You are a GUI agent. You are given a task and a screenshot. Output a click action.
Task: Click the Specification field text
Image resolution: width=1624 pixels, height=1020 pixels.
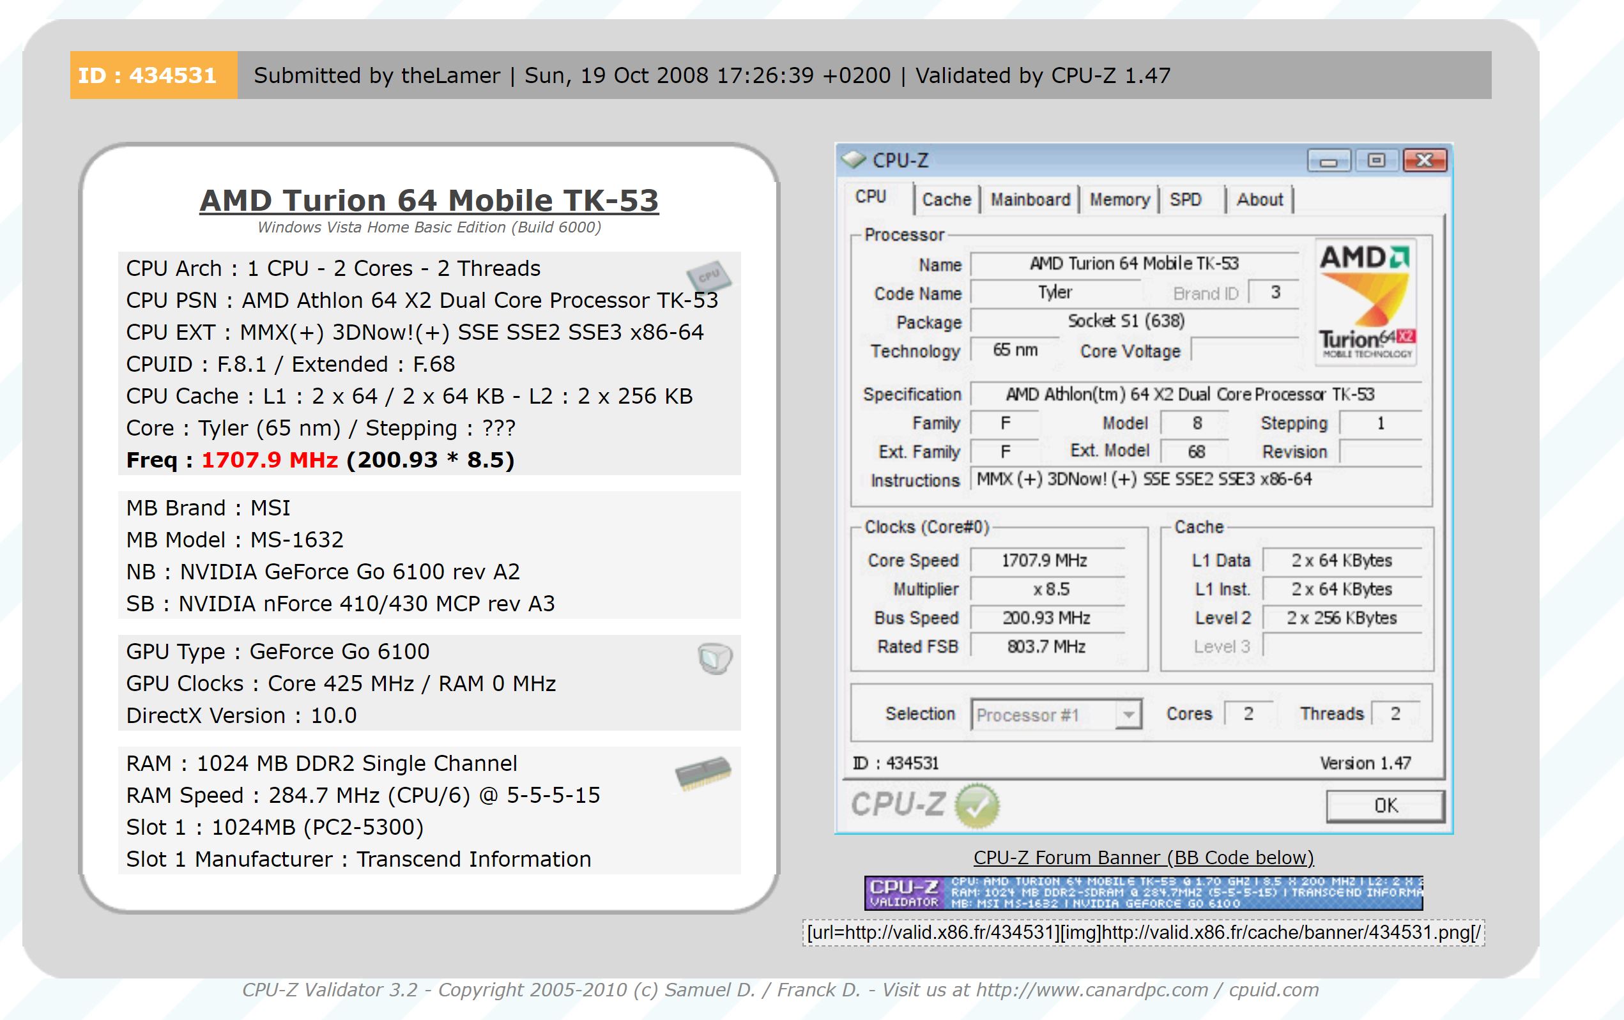[1196, 394]
